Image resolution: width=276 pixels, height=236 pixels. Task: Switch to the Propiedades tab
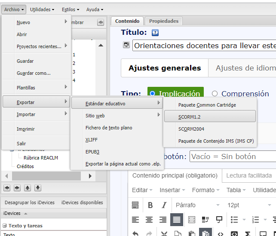[x=164, y=21]
